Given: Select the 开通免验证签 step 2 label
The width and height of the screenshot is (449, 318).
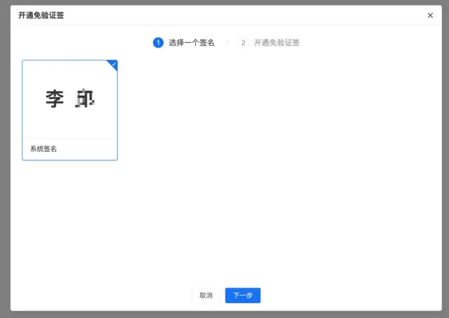Looking at the screenshot, I should pos(277,43).
